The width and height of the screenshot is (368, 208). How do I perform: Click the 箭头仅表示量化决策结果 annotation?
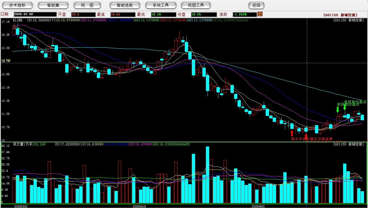click(312, 139)
